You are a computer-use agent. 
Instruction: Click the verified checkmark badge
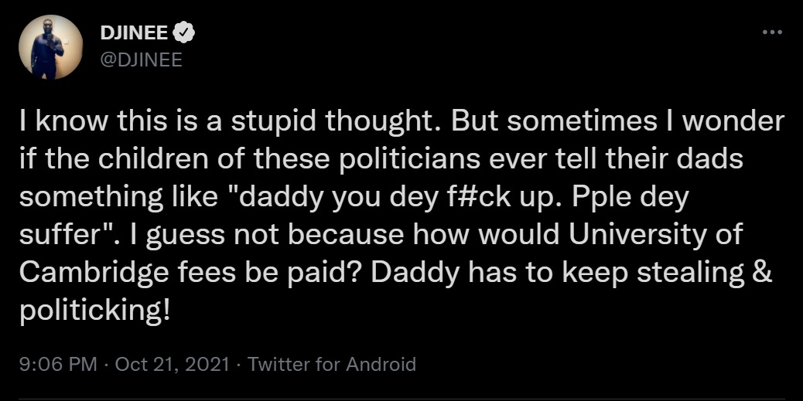184,32
